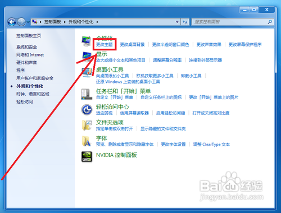Open the Desktop Gadgets icon

(87, 72)
